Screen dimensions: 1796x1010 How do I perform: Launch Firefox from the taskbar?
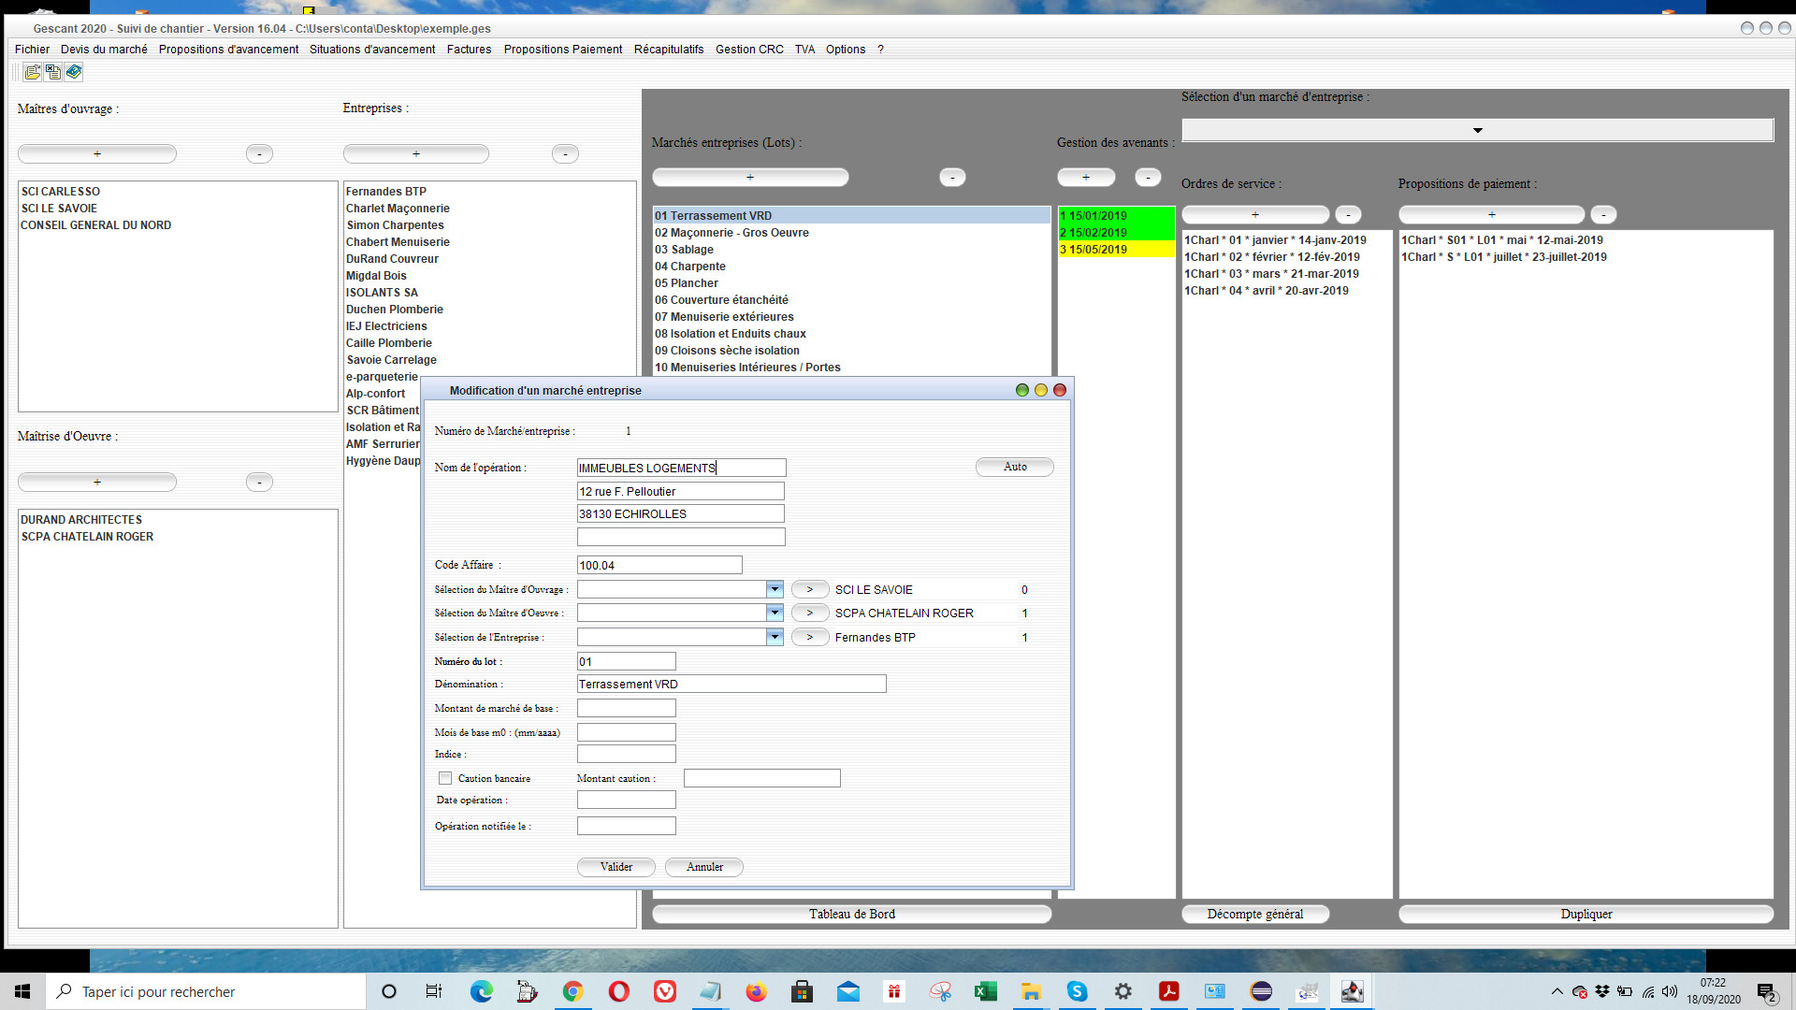click(x=756, y=991)
